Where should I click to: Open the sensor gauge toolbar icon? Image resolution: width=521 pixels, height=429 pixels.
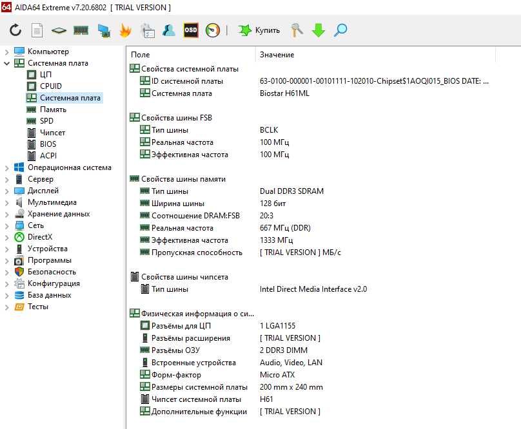[213, 30]
